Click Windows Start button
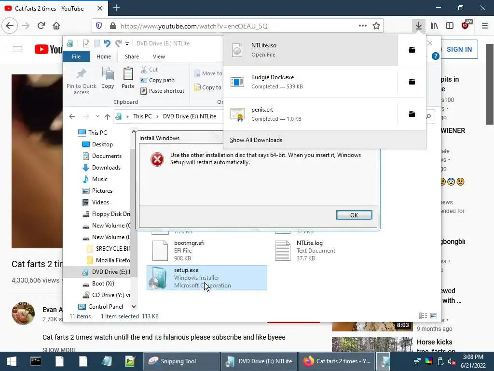Viewport: 494px width, 371px height. click(x=12, y=361)
